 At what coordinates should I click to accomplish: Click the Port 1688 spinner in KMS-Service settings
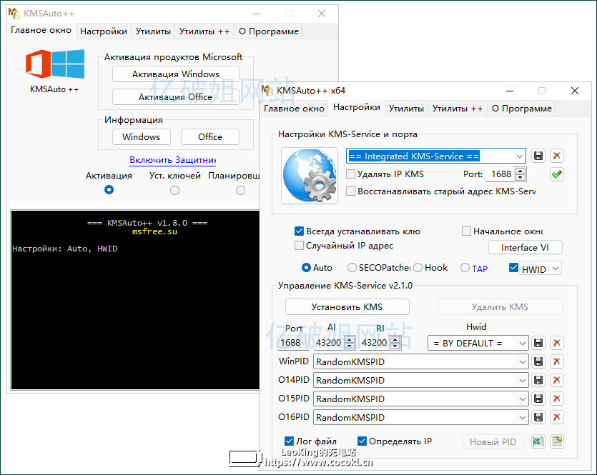pos(520,174)
